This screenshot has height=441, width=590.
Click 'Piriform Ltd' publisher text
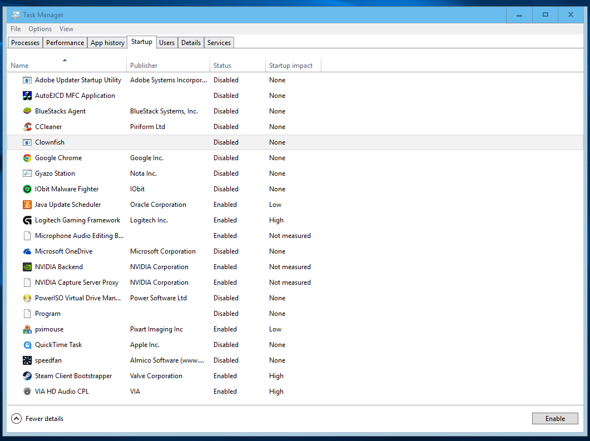pos(147,127)
